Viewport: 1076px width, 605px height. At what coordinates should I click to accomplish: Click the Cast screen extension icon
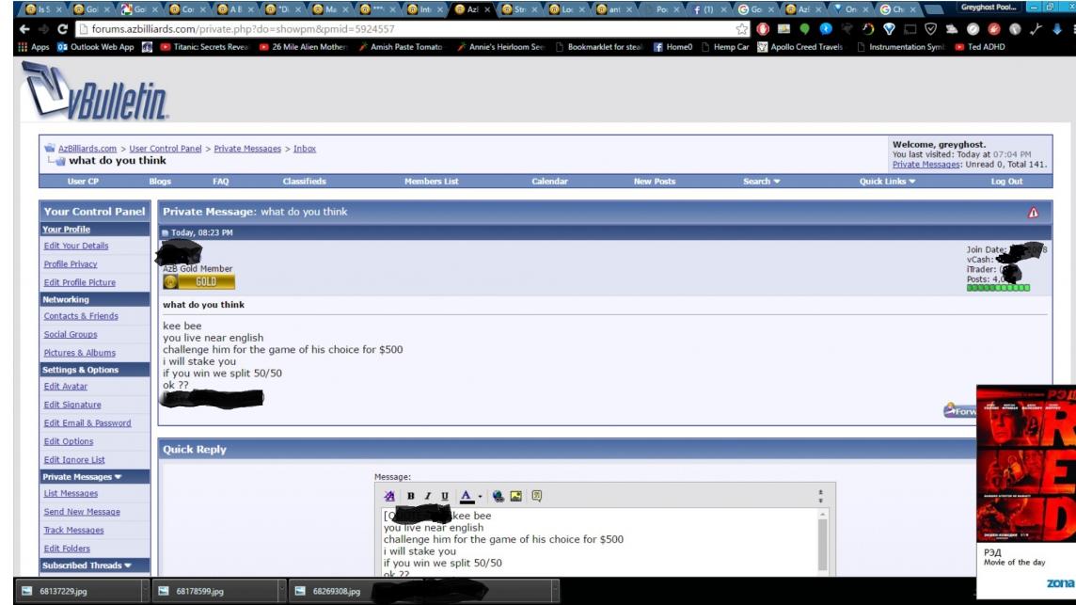pos(910,29)
